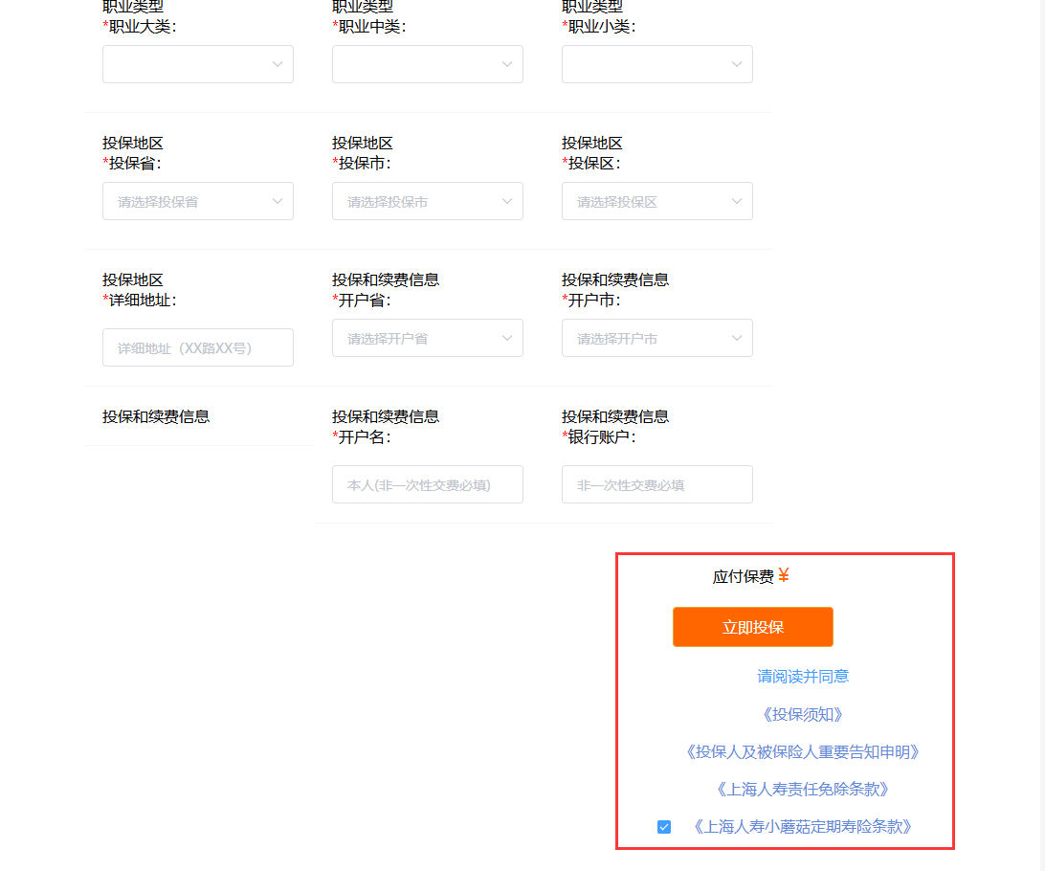The image size is (1045, 871).
Task: Open the 职业大类 dropdown
Action: [198, 64]
